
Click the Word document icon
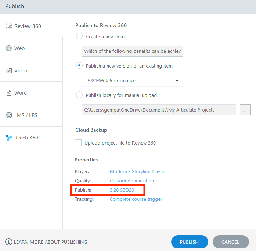point(9,93)
